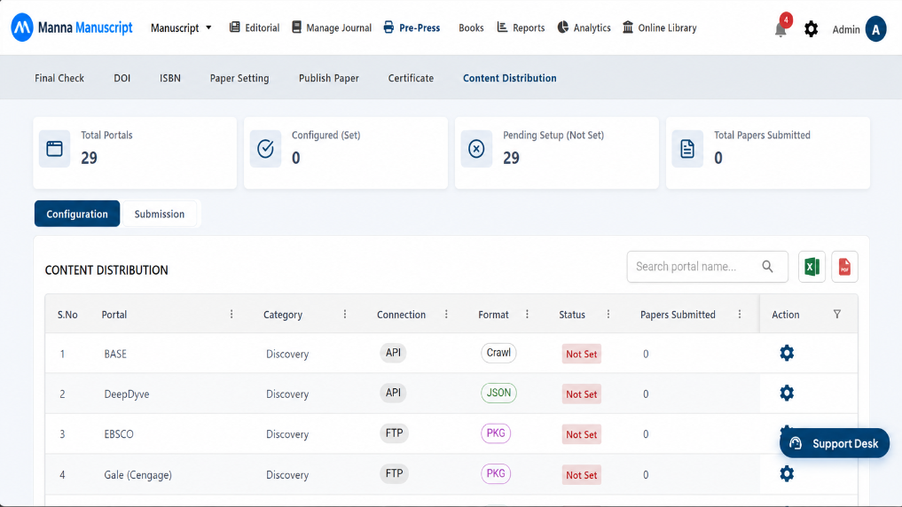Click the Not Set status for BASE
The height and width of the screenshot is (507, 902).
pyautogui.click(x=581, y=354)
